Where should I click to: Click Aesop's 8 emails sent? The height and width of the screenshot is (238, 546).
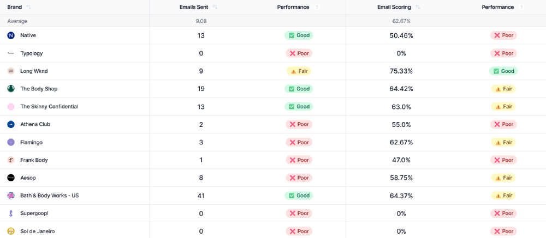201,178
